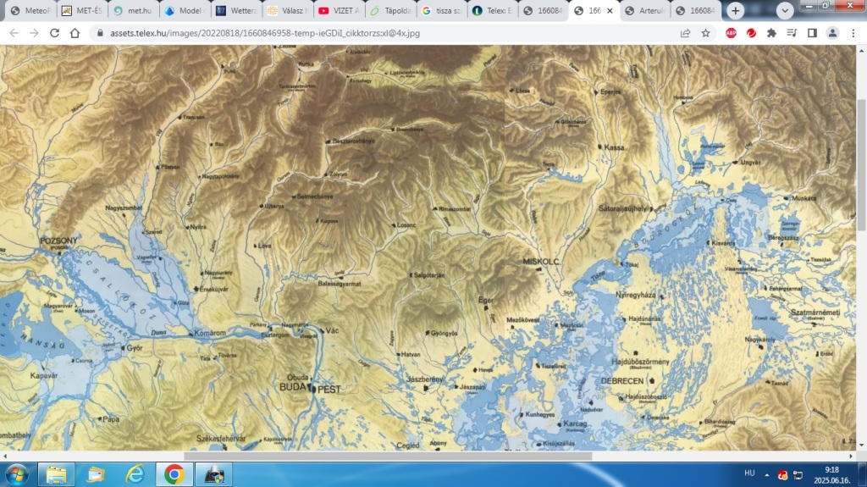867x487 pixels.
Task: Open the media control playlist icon
Action: click(x=792, y=33)
